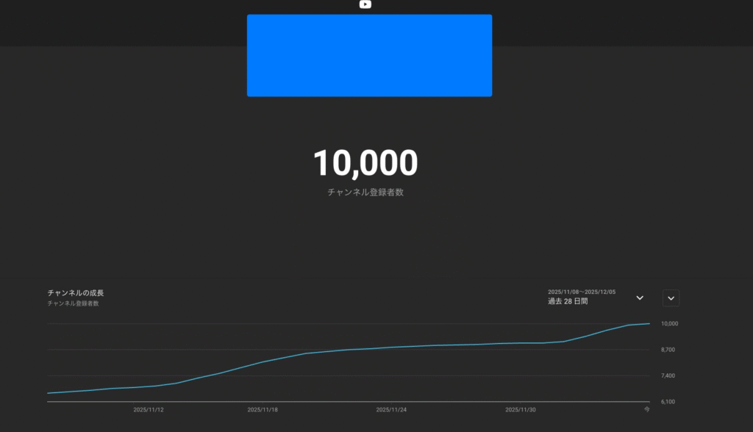Click the 6,100 y-axis value label
Screen dimensions: 753x432
(x=668, y=402)
